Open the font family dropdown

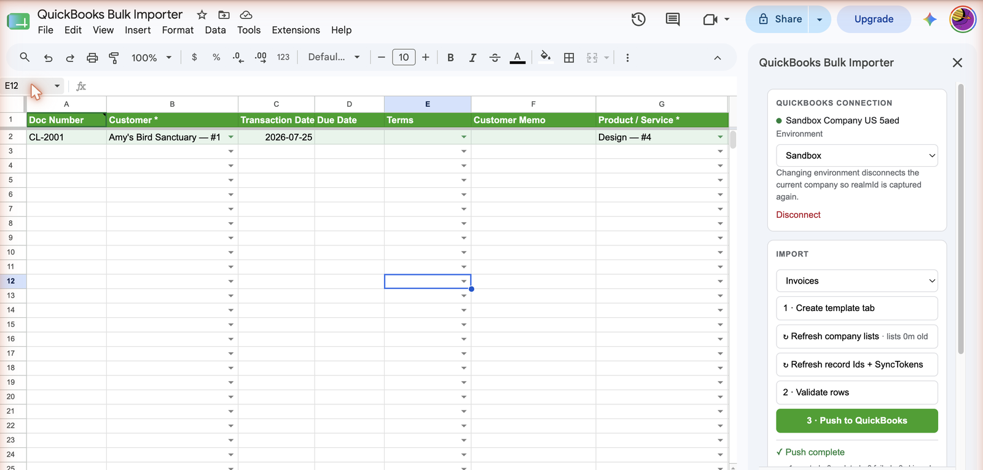click(334, 57)
